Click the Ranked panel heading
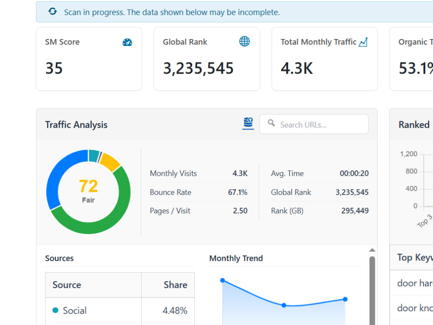 [x=414, y=125]
